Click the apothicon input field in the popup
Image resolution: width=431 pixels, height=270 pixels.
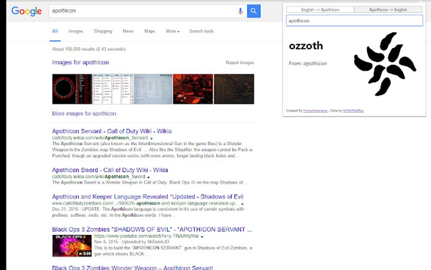click(x=354, y=20)
